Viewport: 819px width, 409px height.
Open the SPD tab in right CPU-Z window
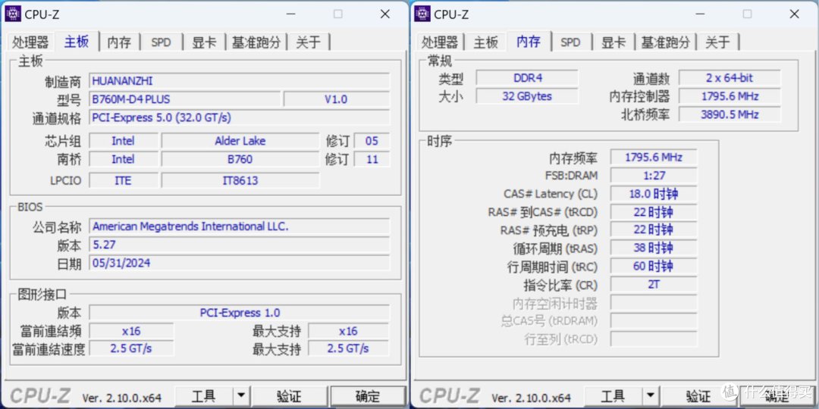click(570, 42)
